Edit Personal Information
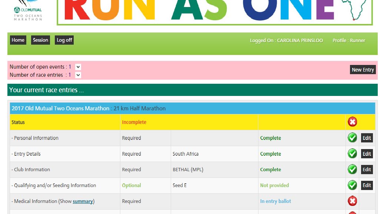Image resolution: width=387 pixels, height=214 pixels. [367, 138]
